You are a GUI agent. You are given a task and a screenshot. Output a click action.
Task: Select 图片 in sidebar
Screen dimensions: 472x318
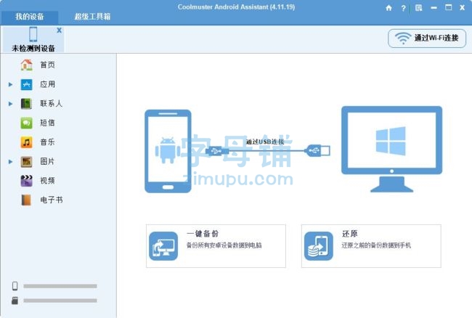click(x=47, y=161)
